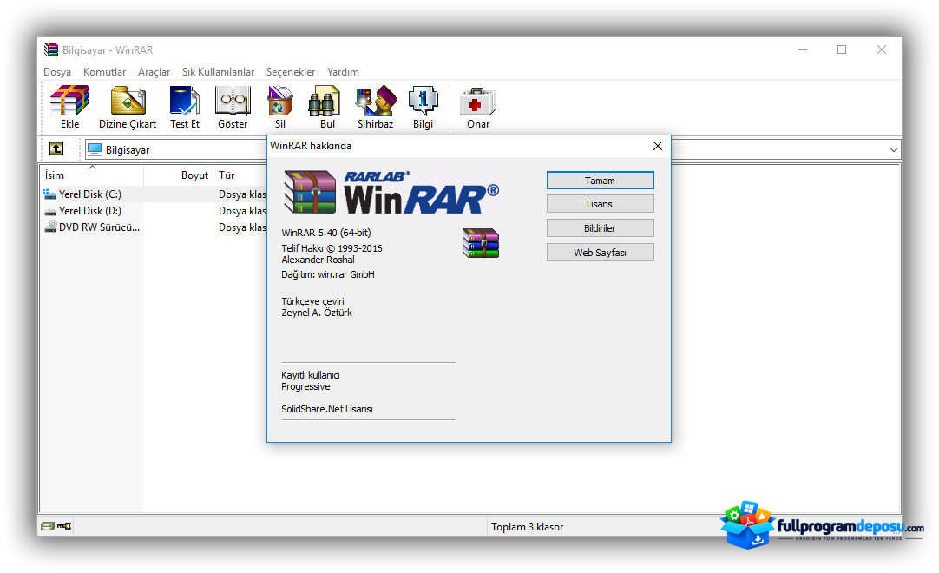Click the 'Alexander Roshal' text

[318, 260]
